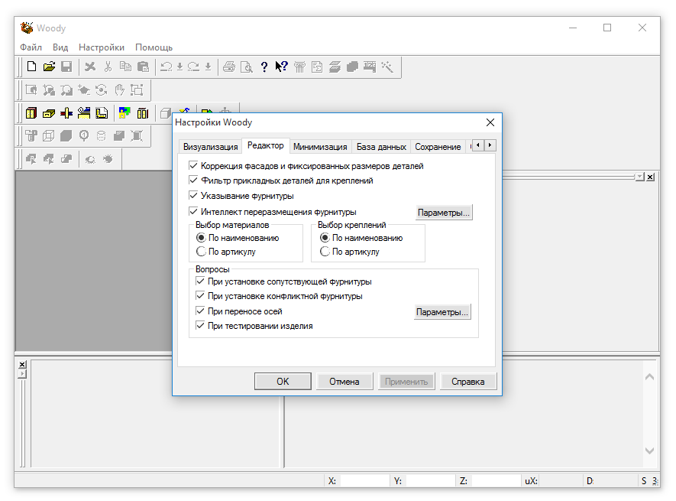This screenshot has height=501, width=676.
Task: Click the yellow panel detail icon
Action: point(49,113)
